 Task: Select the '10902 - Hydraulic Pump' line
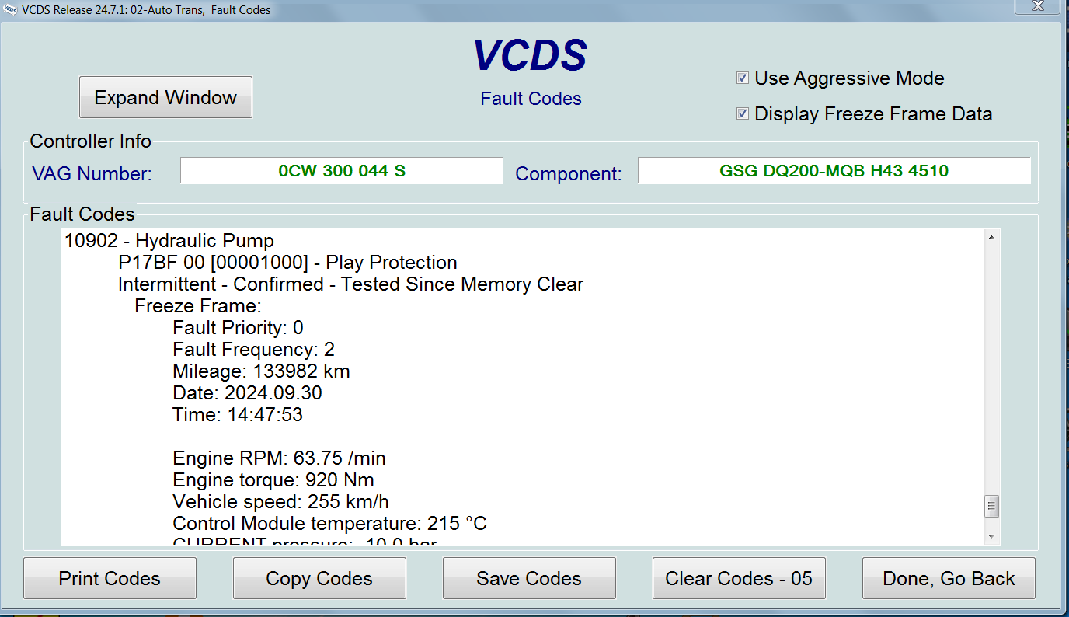click(169, 241)
